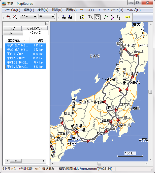The width and height of the screenshot is (155, 173).
Task: Click the map vertical scroll thumb
Action: [x=150, y=92]
